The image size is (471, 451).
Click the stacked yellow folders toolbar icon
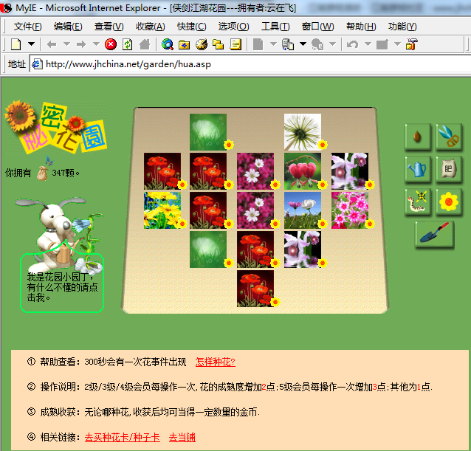click(218, 44)
